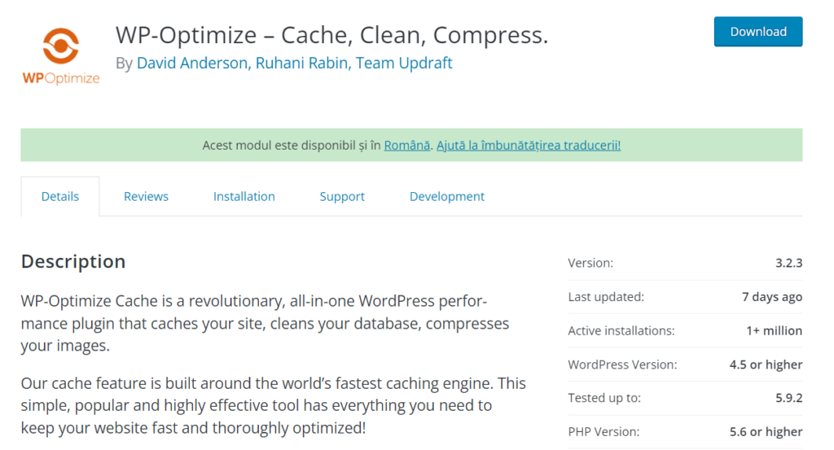Click the Last updated 7 days ago value
The image size is (834, 450).
(x=771, y=297)
